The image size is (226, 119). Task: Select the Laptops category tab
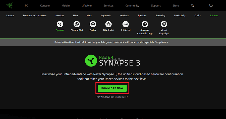tap(10, 16)
